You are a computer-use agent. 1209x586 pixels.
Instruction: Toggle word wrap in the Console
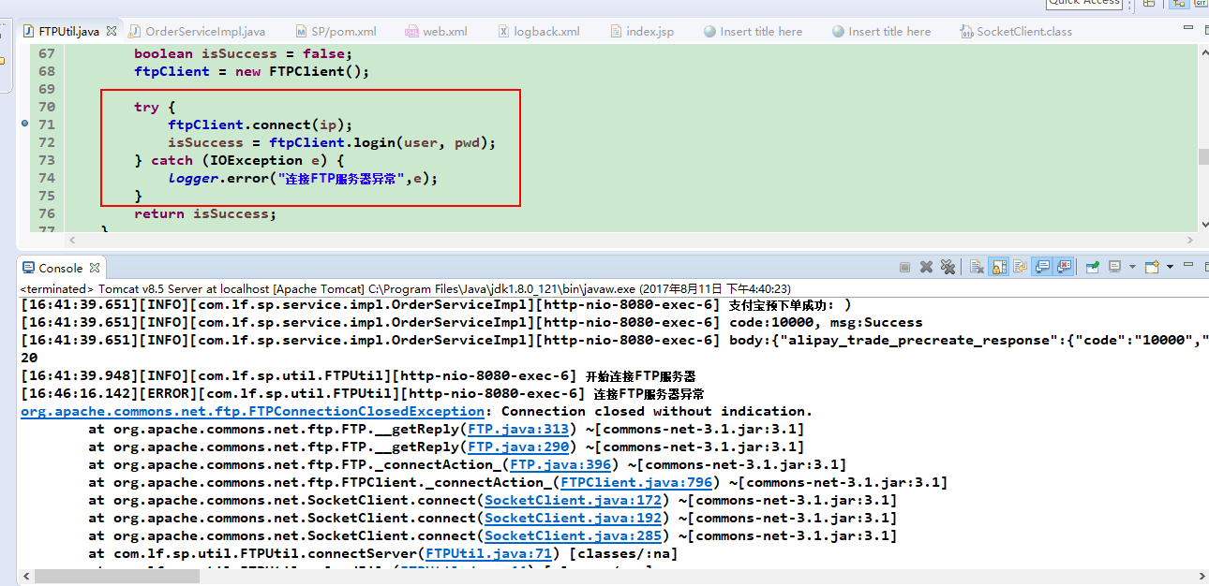[x=1020, y=267]
